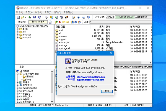The image size is (166, 111).
Task: Open the 도구(T) menu
Action: point(48,12)
